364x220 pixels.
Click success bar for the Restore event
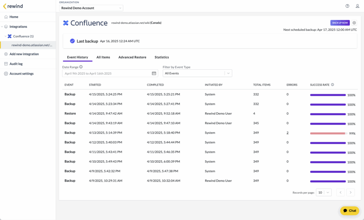(328, 114)
